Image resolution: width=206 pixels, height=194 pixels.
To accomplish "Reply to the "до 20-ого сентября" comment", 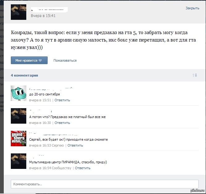I will 62,100.
